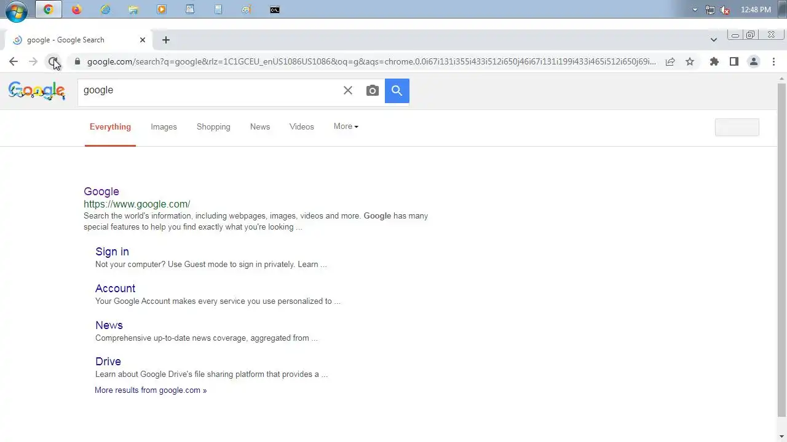Open the media player taskbar icon
Screen dimensions: 787x442
162,9
